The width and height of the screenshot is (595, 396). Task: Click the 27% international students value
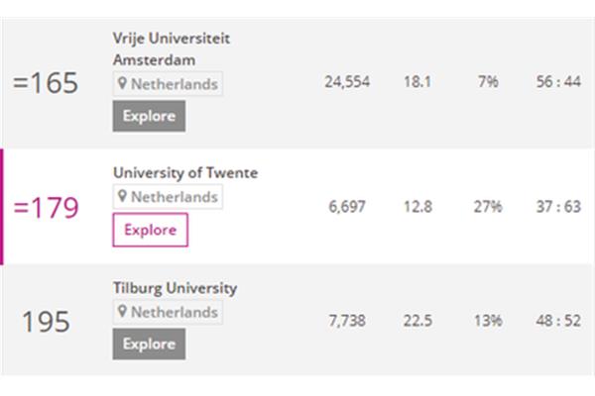(488, 207)
